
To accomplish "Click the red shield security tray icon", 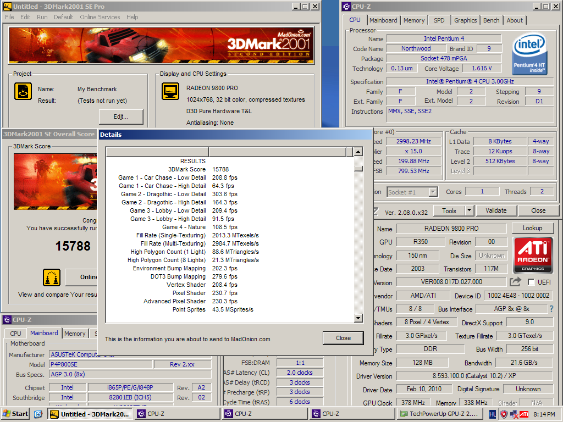I will (x=504, y=414).
